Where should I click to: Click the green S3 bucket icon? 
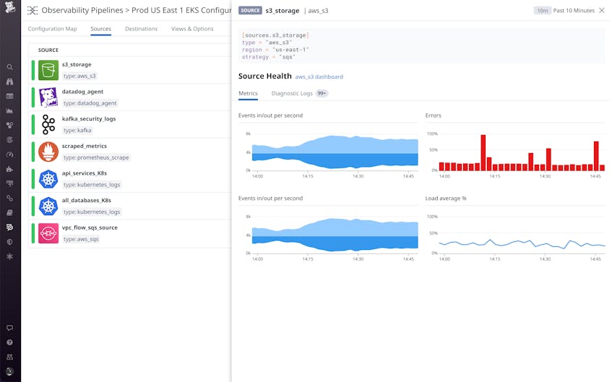pyautogui.click(x=48, y=70)
